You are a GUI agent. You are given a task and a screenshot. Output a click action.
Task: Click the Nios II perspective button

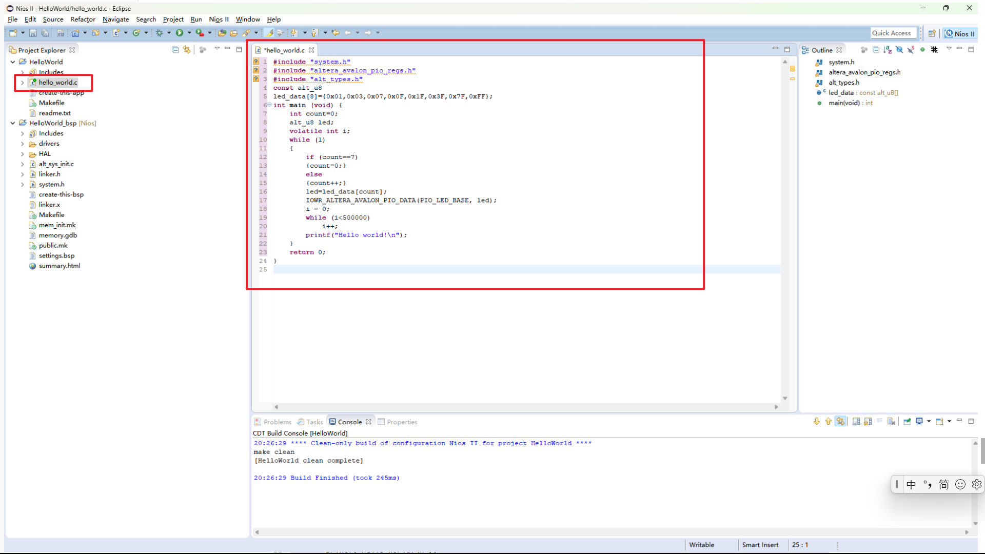(x=960, y=34)
